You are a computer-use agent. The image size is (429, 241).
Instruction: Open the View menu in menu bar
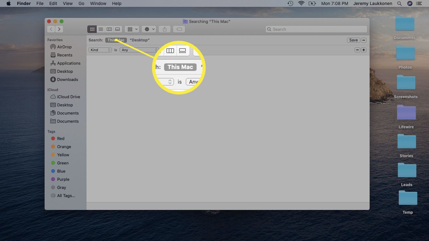[68, 3]
